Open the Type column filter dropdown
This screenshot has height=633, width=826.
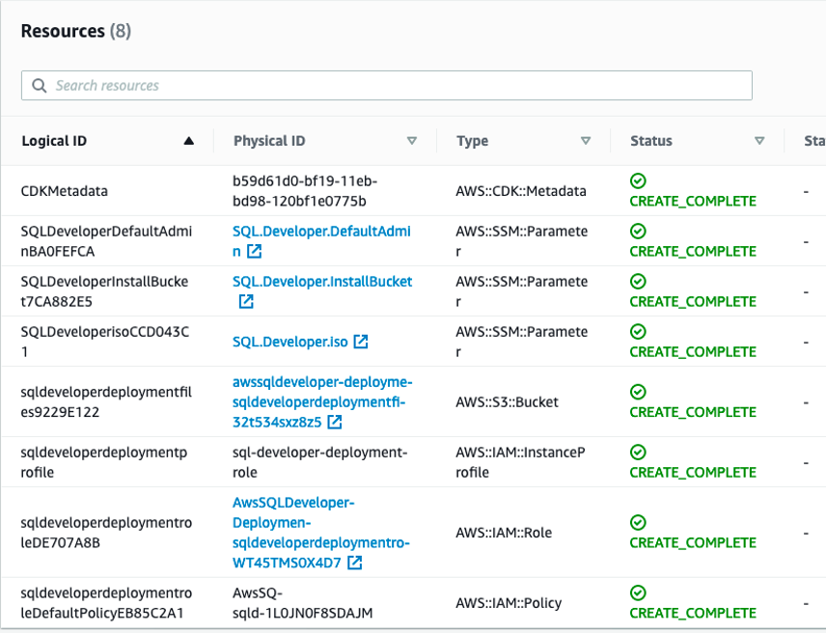(586, 140)
